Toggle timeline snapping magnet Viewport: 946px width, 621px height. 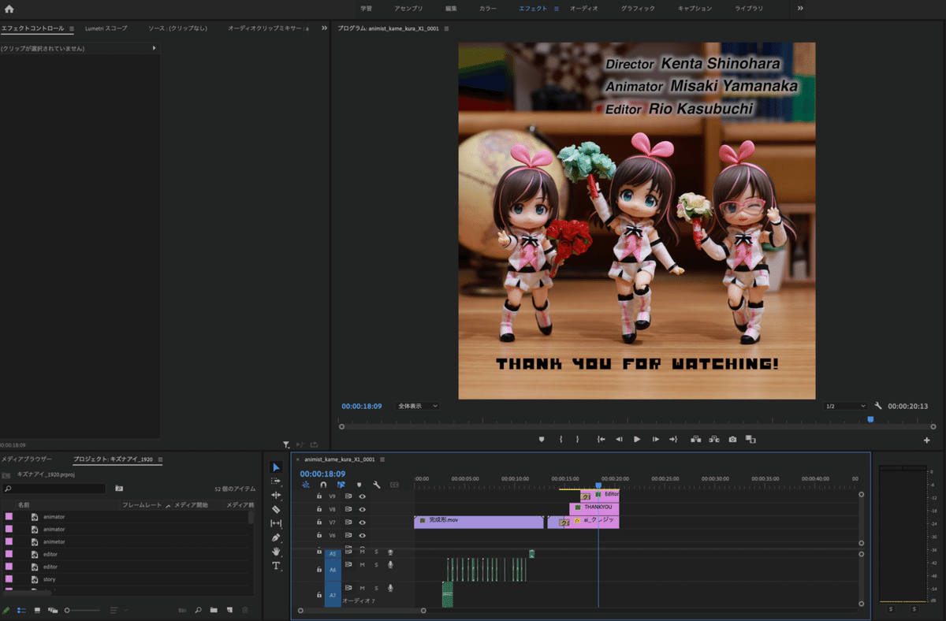pos(323,485)
